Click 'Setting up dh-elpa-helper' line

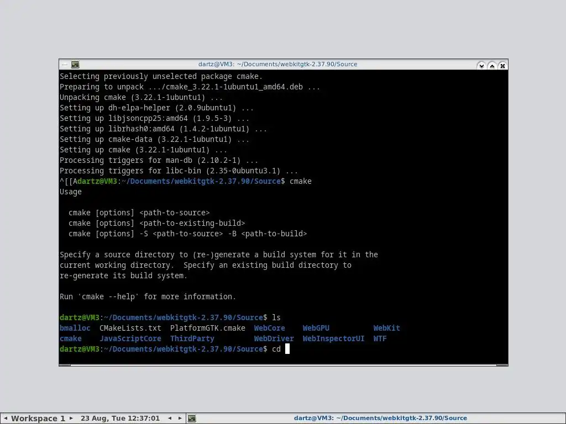156,108
